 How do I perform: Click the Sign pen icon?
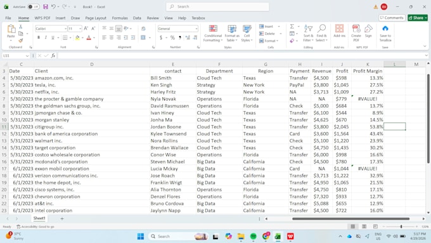[x=368, y=31]
